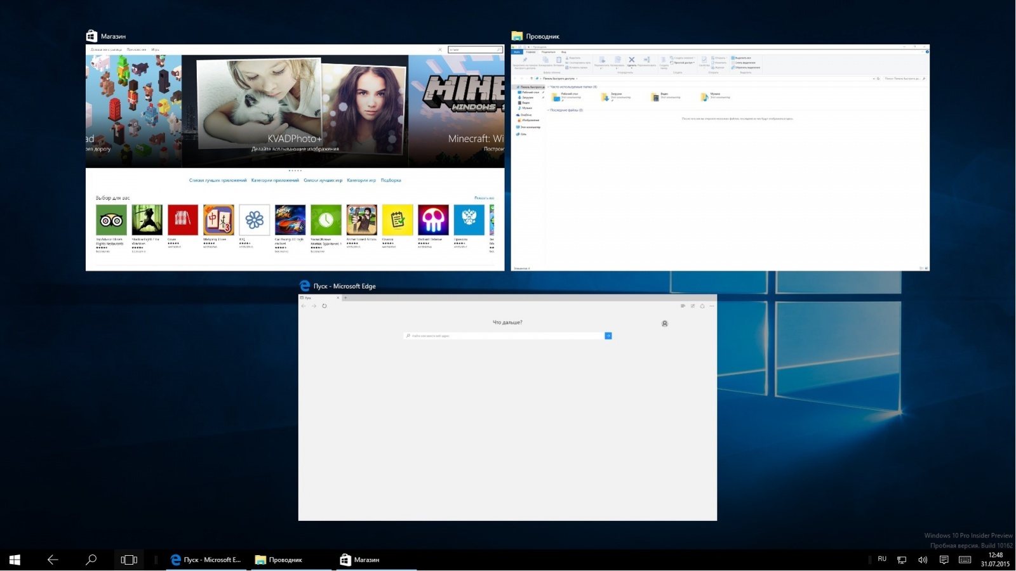This screenshot has width=1016, height=571.
Task: Click the taskbar back arrow
Action: [x=53, y=560]
